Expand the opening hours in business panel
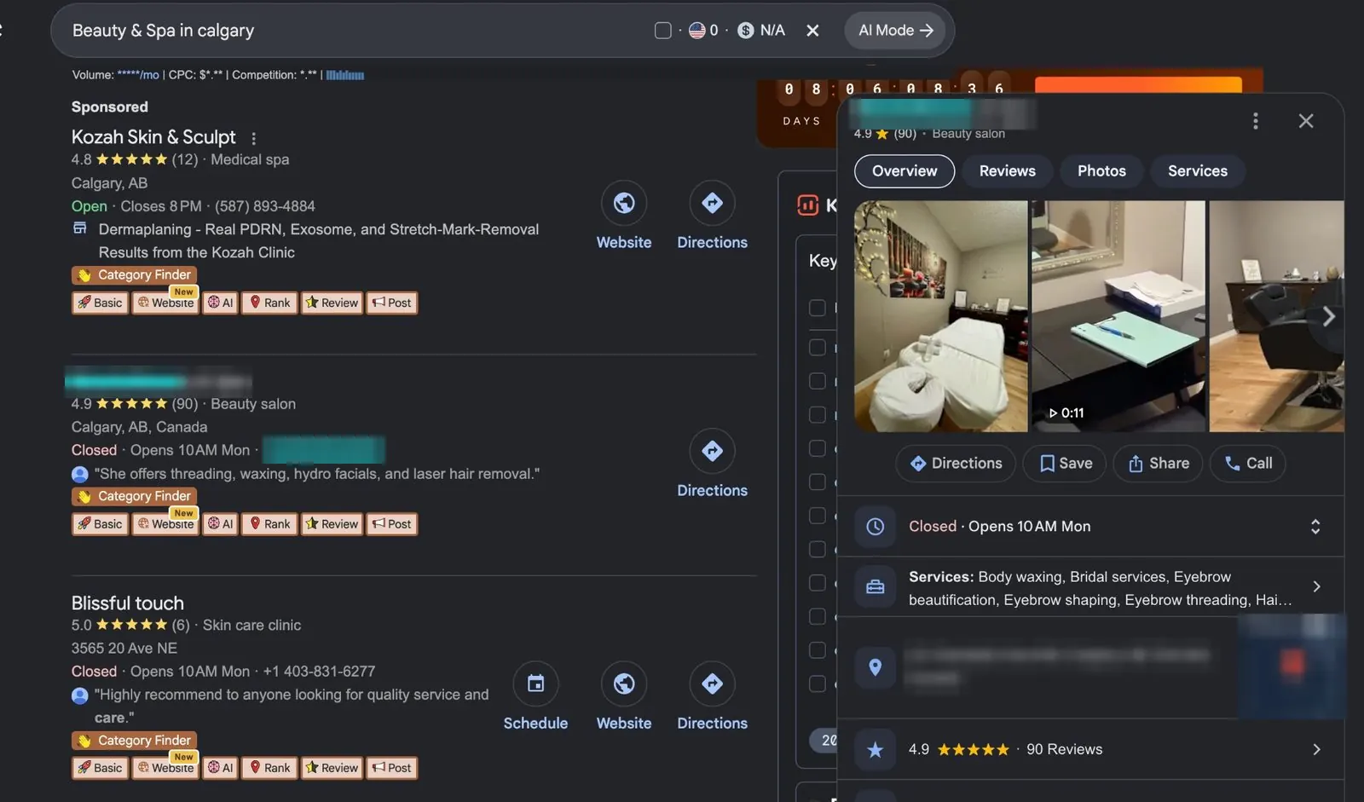This screenshot has height=802, width=1364. click(1315, 527)
